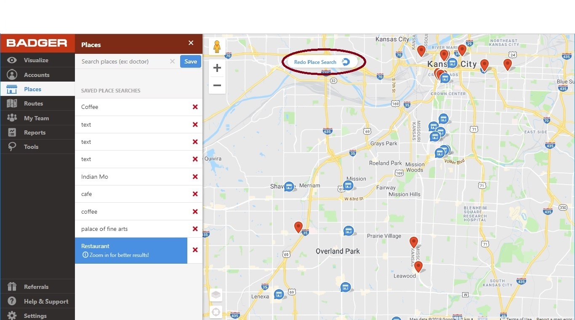This screenshot has width=575, height=320.
Task: Click Redo Place Search button
Action: pos(322,62)
